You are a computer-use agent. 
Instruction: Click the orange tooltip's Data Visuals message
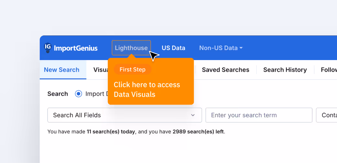pyautogui.click(x=146, y=90)
